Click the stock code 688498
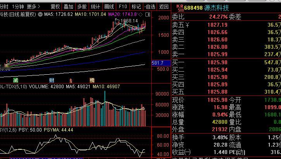Viewport: 281px width, 159px height. [x=193, y=8]
